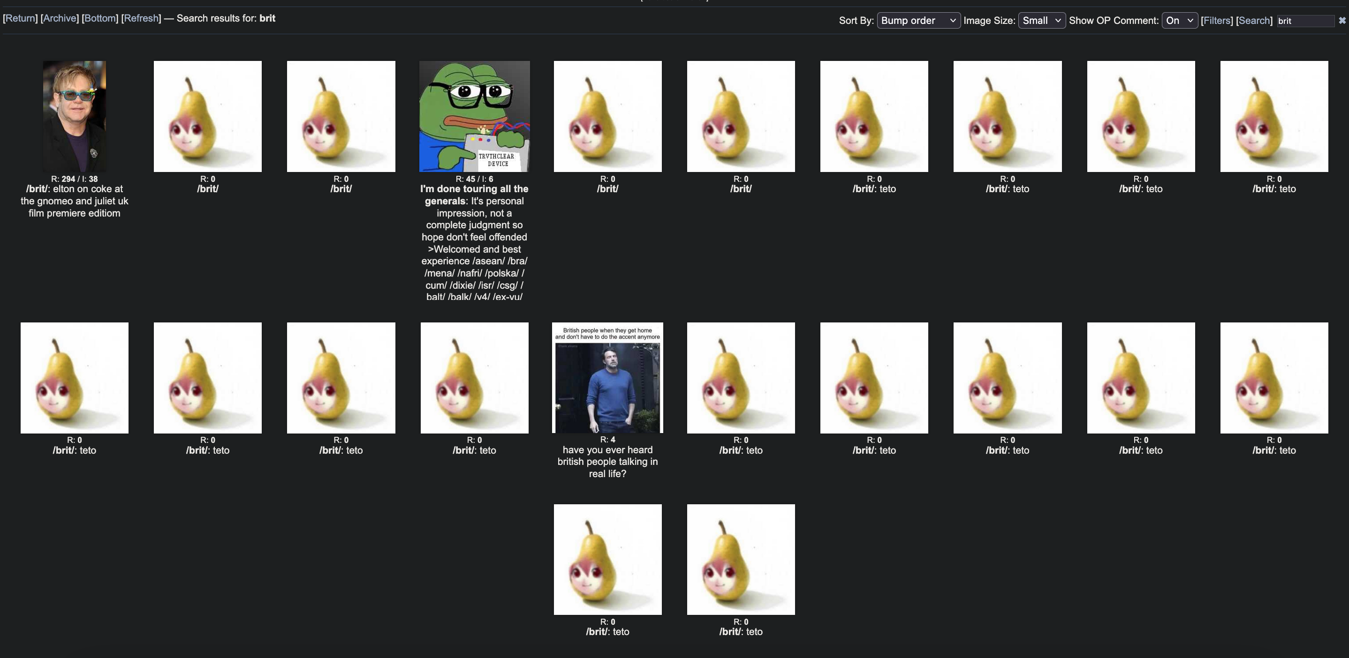Open the Filters link
Image resolution: width=1349 pixels, height=658 pixels.
click(x=1217, y=21)
